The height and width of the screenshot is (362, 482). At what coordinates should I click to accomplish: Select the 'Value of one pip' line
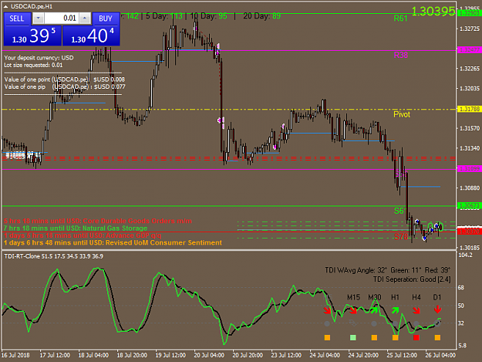point(65,86)
